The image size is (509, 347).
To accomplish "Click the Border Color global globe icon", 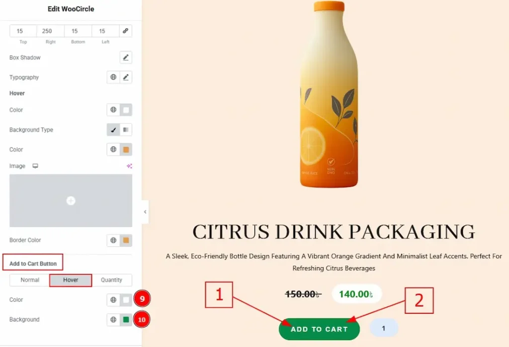I will (x=113, y=240).
